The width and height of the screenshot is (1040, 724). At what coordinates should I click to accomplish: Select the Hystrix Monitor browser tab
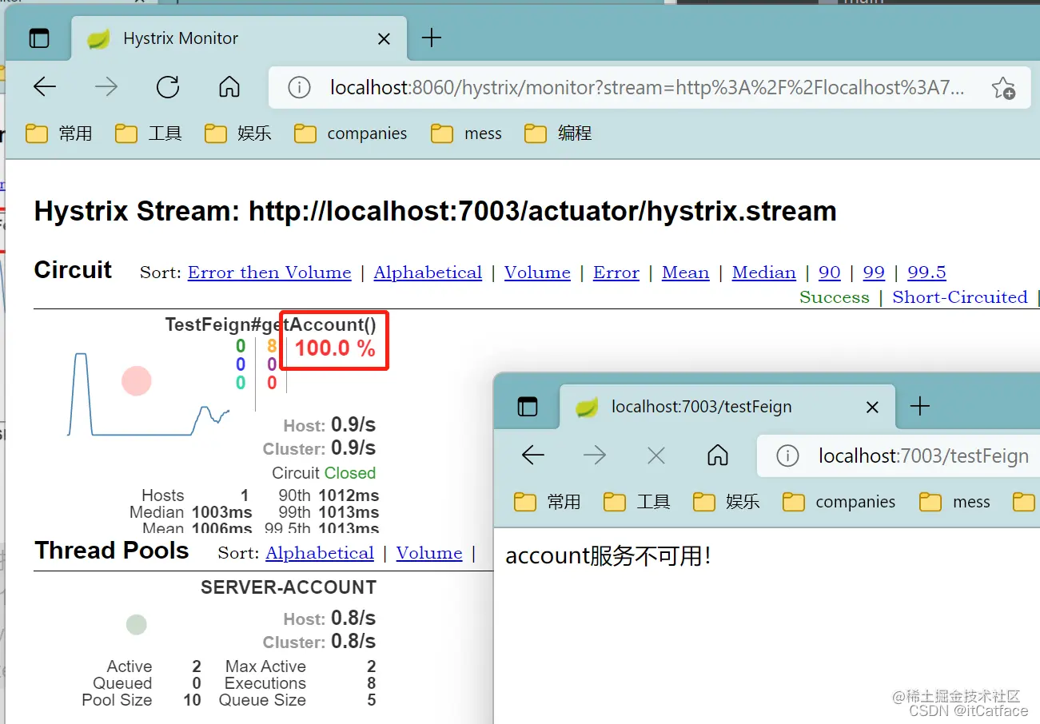click(240, 38)
